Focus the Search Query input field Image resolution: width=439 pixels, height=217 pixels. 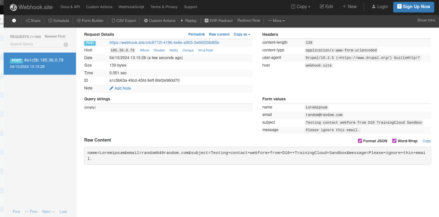click(35, 44)
